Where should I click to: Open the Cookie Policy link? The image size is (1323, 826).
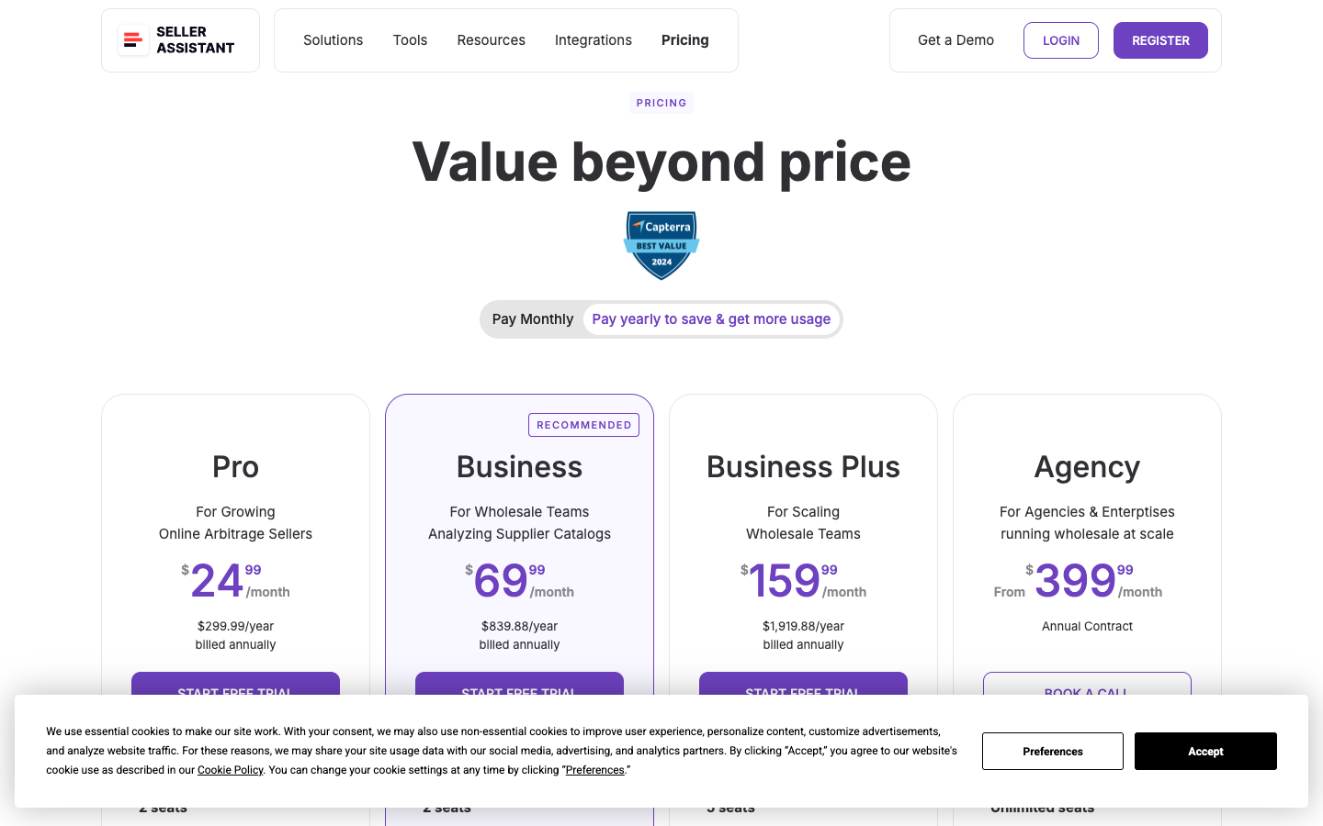pos(230,770)
